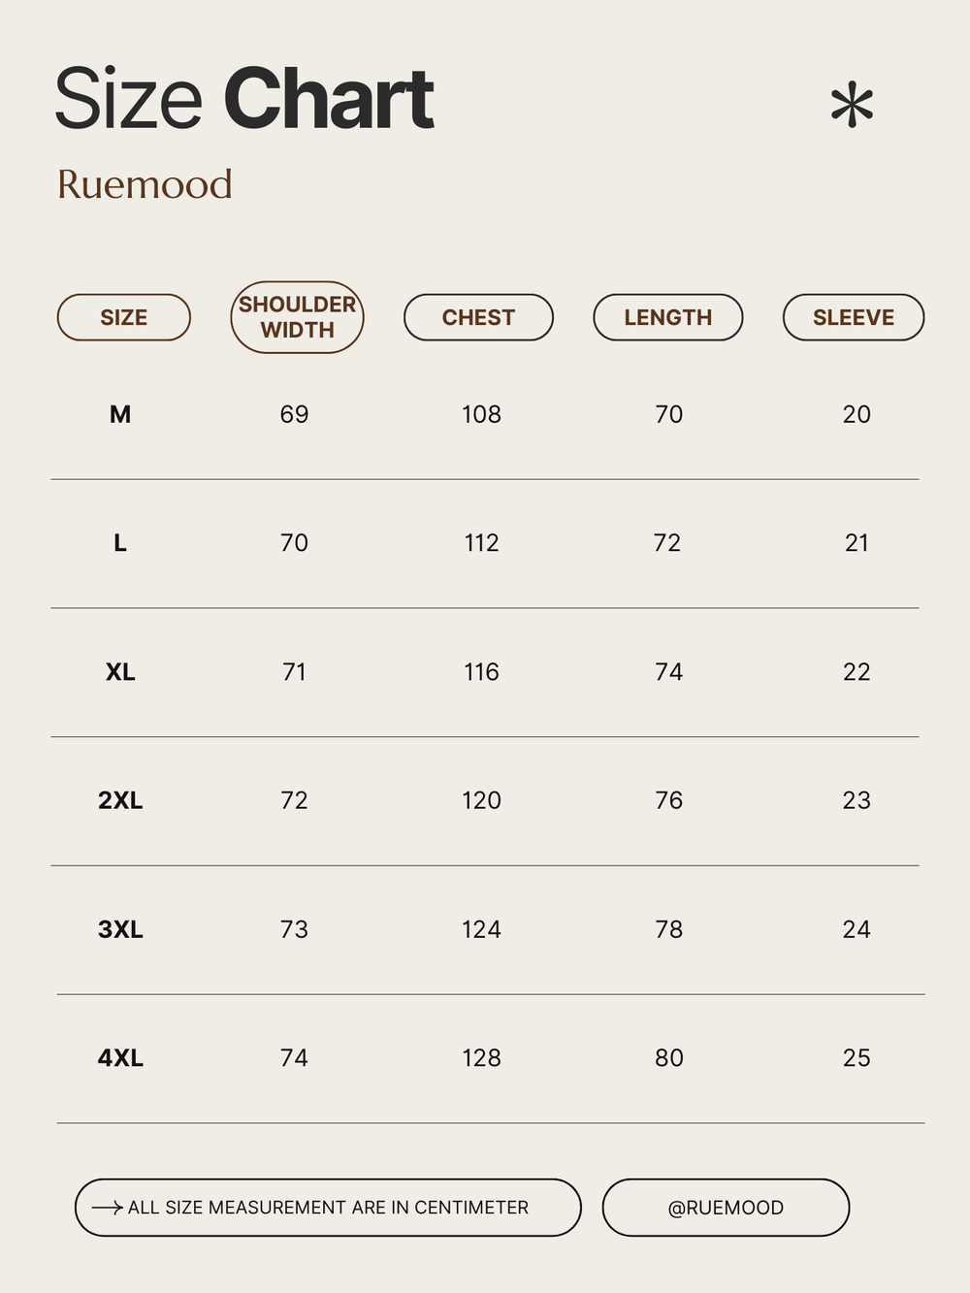This screenshot has height=1293, width=970.
Task: Click the Ruemood brand name text
Action: tap(145, 184)
